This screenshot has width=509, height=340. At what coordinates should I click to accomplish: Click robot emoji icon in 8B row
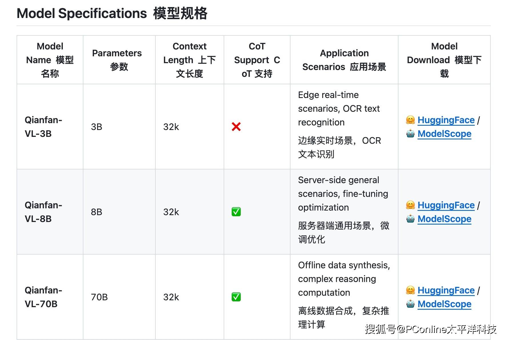[410, 219]
